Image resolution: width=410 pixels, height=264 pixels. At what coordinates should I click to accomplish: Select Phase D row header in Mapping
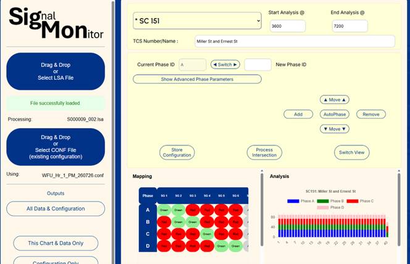(148, 246)
